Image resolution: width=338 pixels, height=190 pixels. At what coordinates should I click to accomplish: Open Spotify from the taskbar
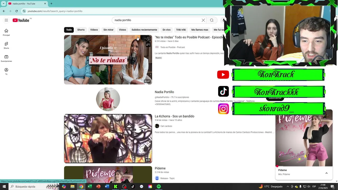[x=159, y=187]
